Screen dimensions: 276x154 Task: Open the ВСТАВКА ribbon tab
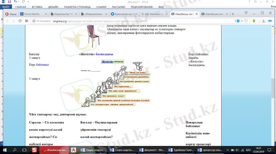(x=37, y=7)
